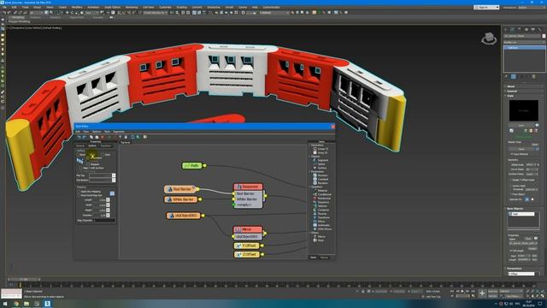Screen dimensions: 547x308
Task: Switch to General tab in Properties
Action: coord(80,146)
